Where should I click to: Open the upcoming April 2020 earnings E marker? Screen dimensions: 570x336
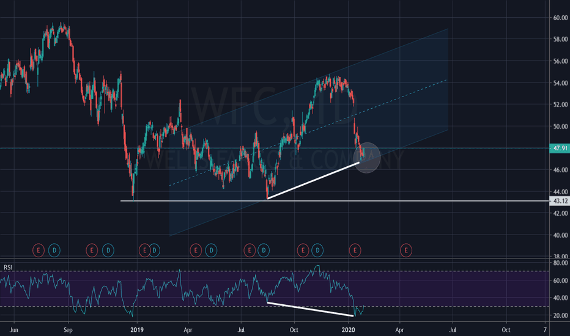pos(406,250)
